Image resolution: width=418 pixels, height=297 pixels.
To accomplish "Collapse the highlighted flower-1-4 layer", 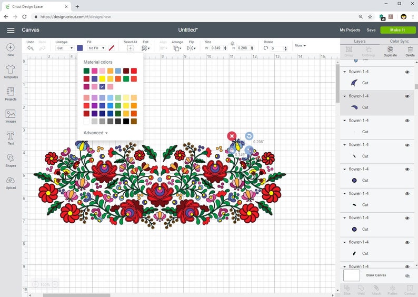I will [344, 96].
